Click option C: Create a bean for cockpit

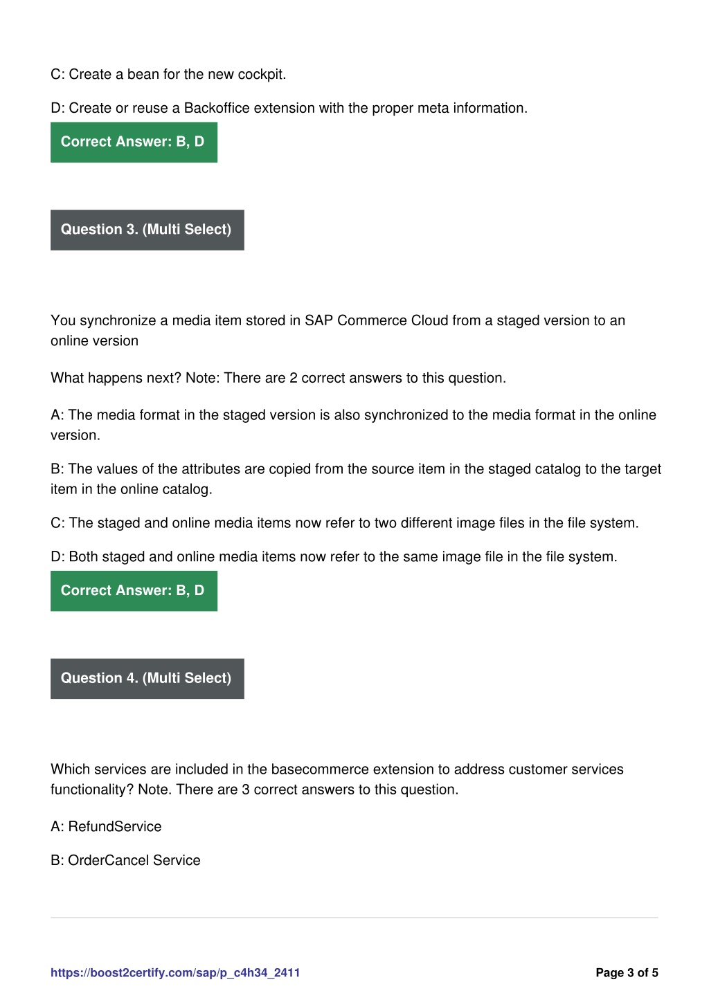point(168,74)
